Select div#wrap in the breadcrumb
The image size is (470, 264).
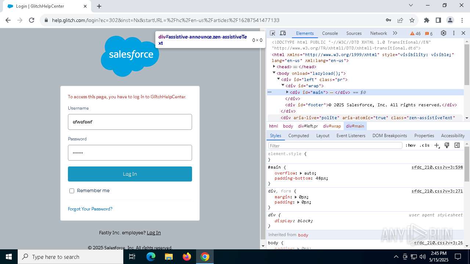coord(332,126)
